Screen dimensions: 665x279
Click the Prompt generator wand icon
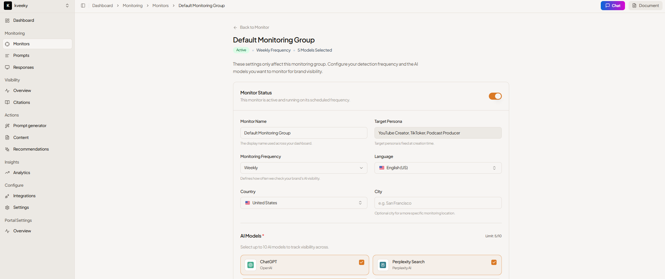point(7,126)
